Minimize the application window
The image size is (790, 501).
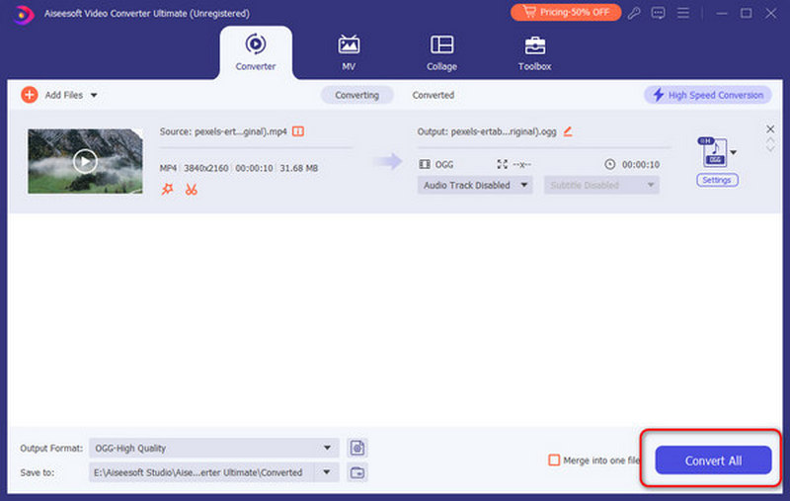(722, 13)
